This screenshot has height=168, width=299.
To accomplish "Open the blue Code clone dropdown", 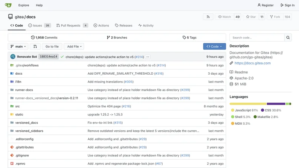I will click(214, 46).
